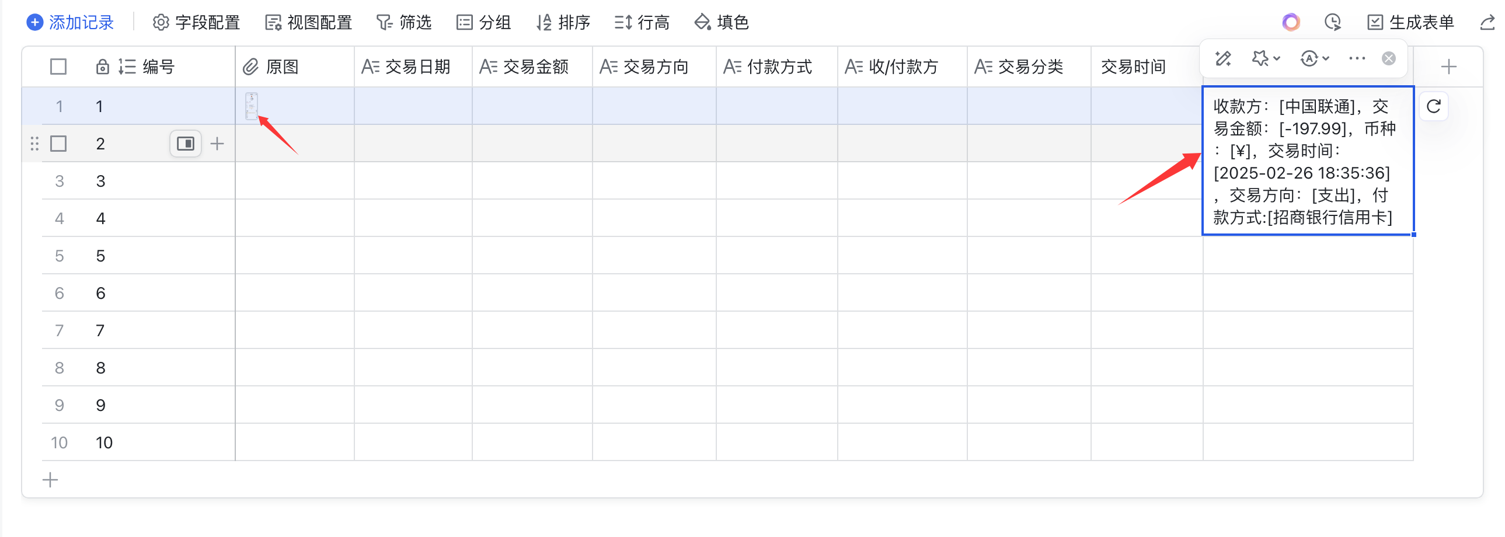
Task: Close the floating AI toolbar
Action: (1389, 58)
